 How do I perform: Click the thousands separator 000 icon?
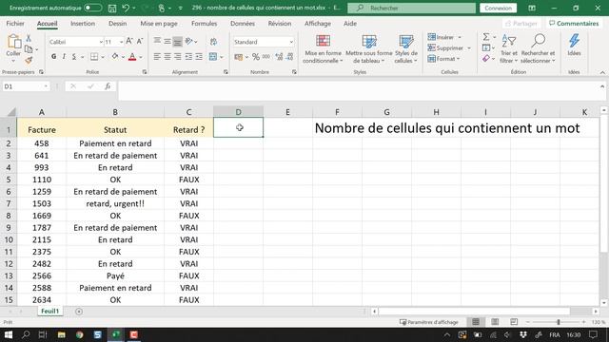[x=266, y=57]
